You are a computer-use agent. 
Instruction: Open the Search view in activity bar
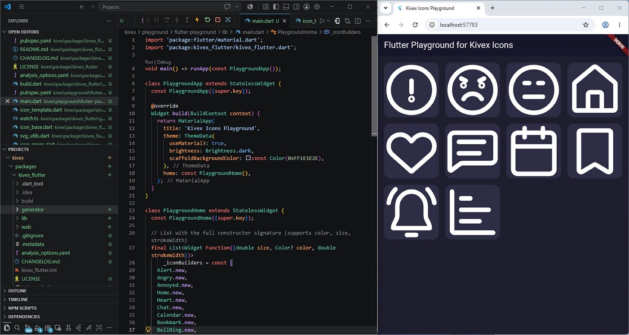[17, 328]
